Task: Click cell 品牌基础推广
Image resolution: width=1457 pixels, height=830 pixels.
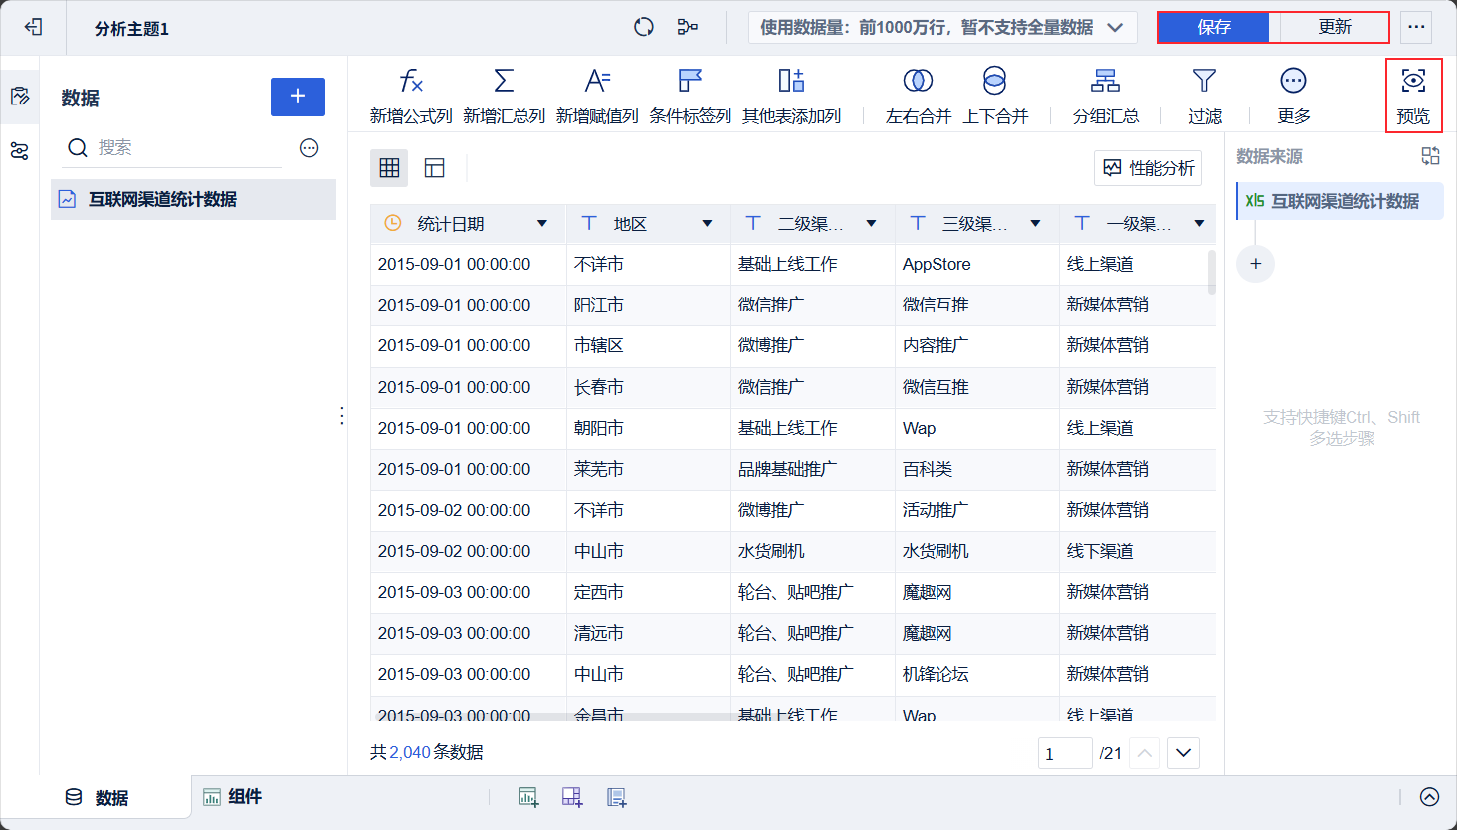Action: (x=813, y=469)
